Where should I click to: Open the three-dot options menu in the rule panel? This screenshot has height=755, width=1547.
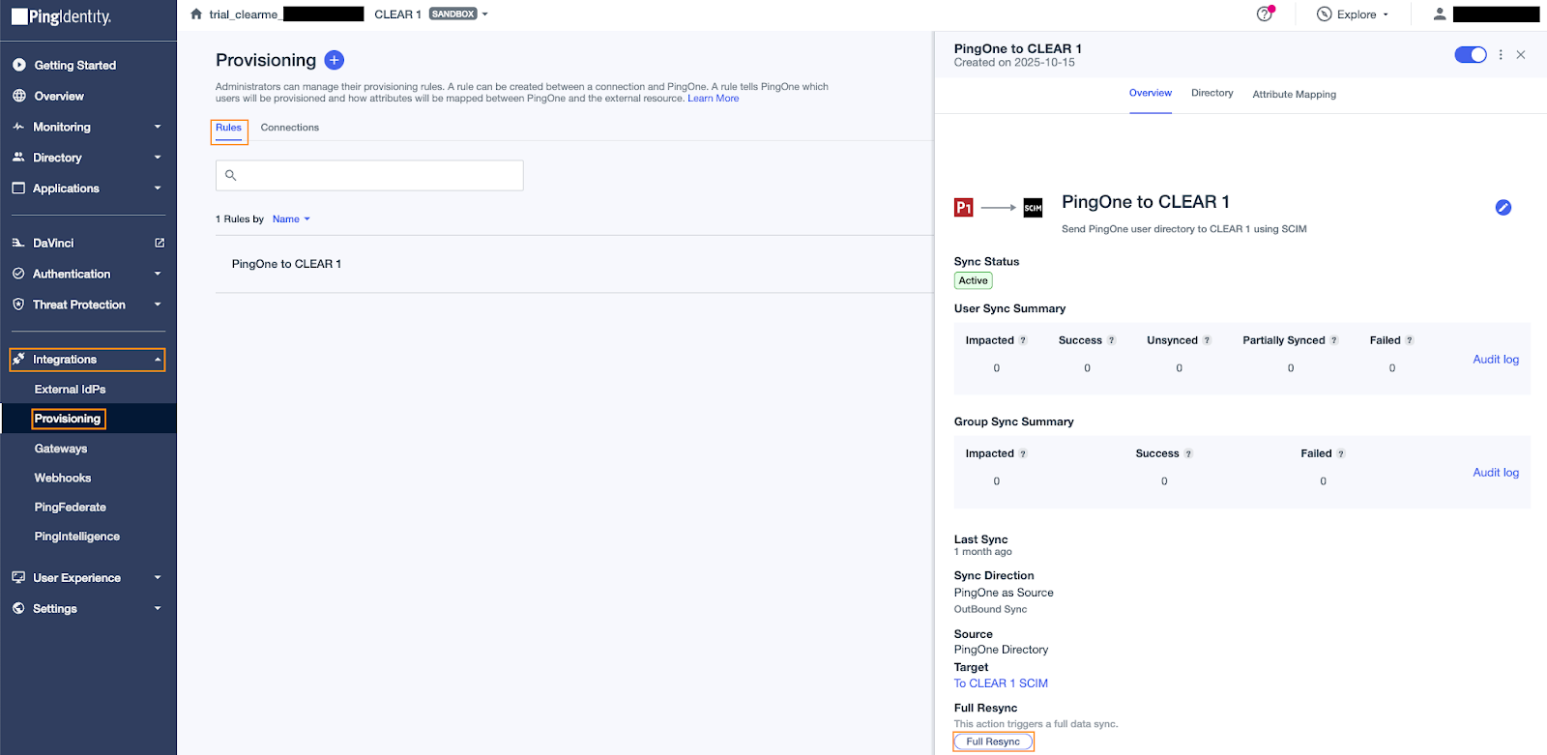1501,55
